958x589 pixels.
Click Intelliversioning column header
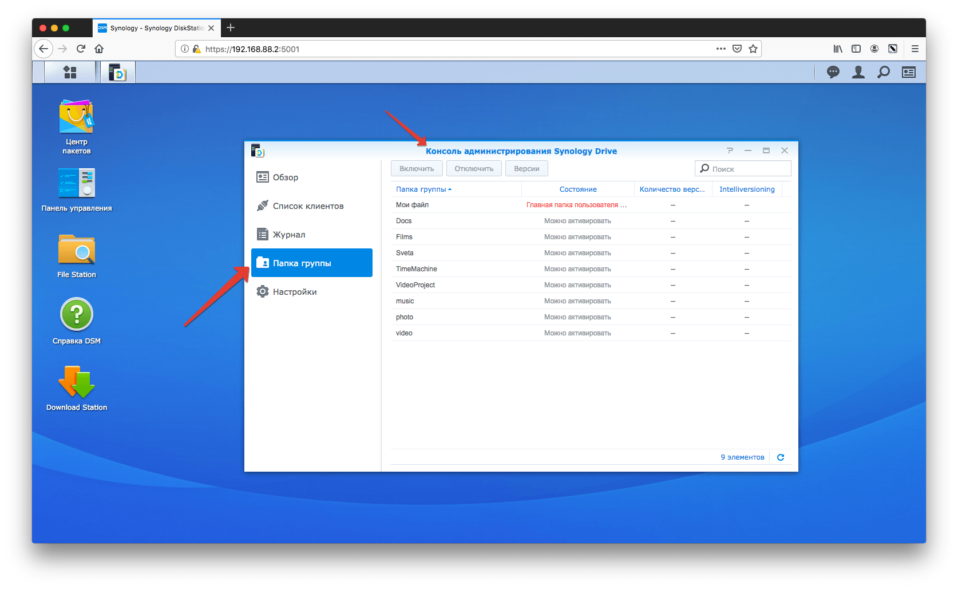click(x=747, y=189)
